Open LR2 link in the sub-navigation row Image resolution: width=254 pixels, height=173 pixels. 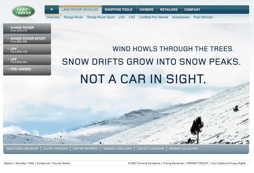(x=132, y=17)
